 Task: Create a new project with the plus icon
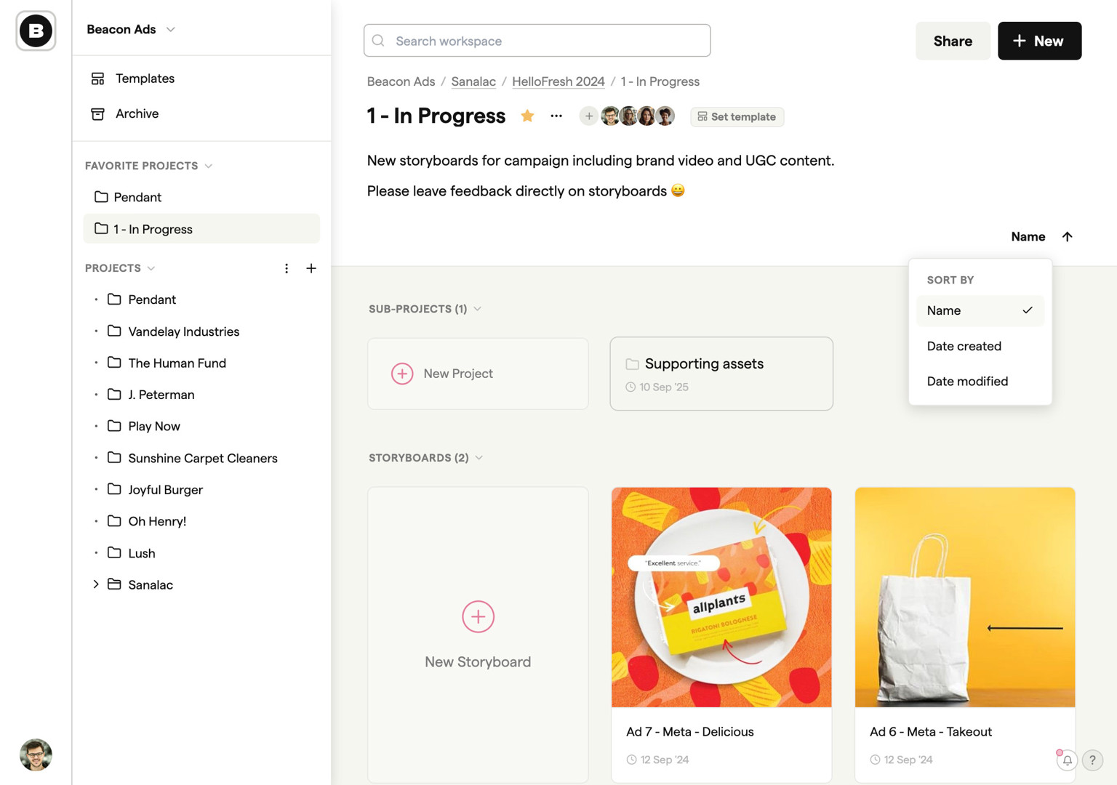tap(311, 268)
